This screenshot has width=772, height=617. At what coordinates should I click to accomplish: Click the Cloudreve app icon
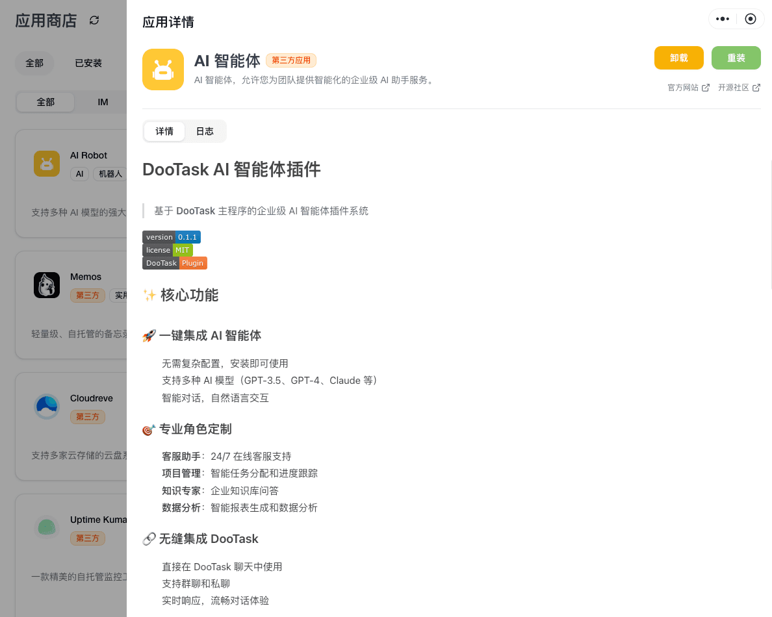coord(47,407)
